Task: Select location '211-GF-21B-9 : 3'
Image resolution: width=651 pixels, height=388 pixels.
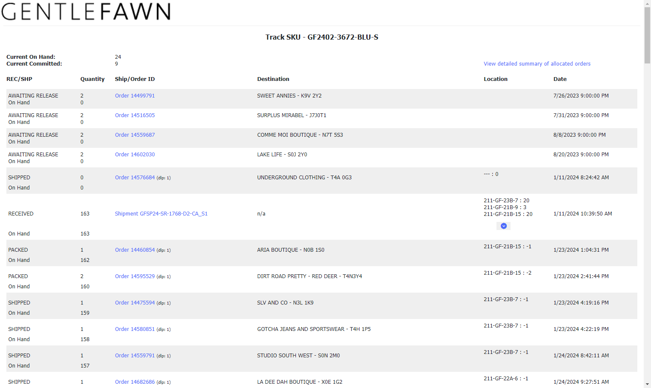Action: (505, 207)
